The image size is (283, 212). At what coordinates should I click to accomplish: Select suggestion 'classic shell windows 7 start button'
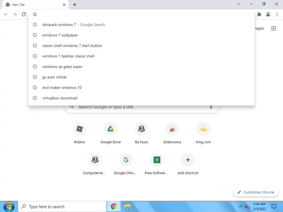click(x=141, y=46)
